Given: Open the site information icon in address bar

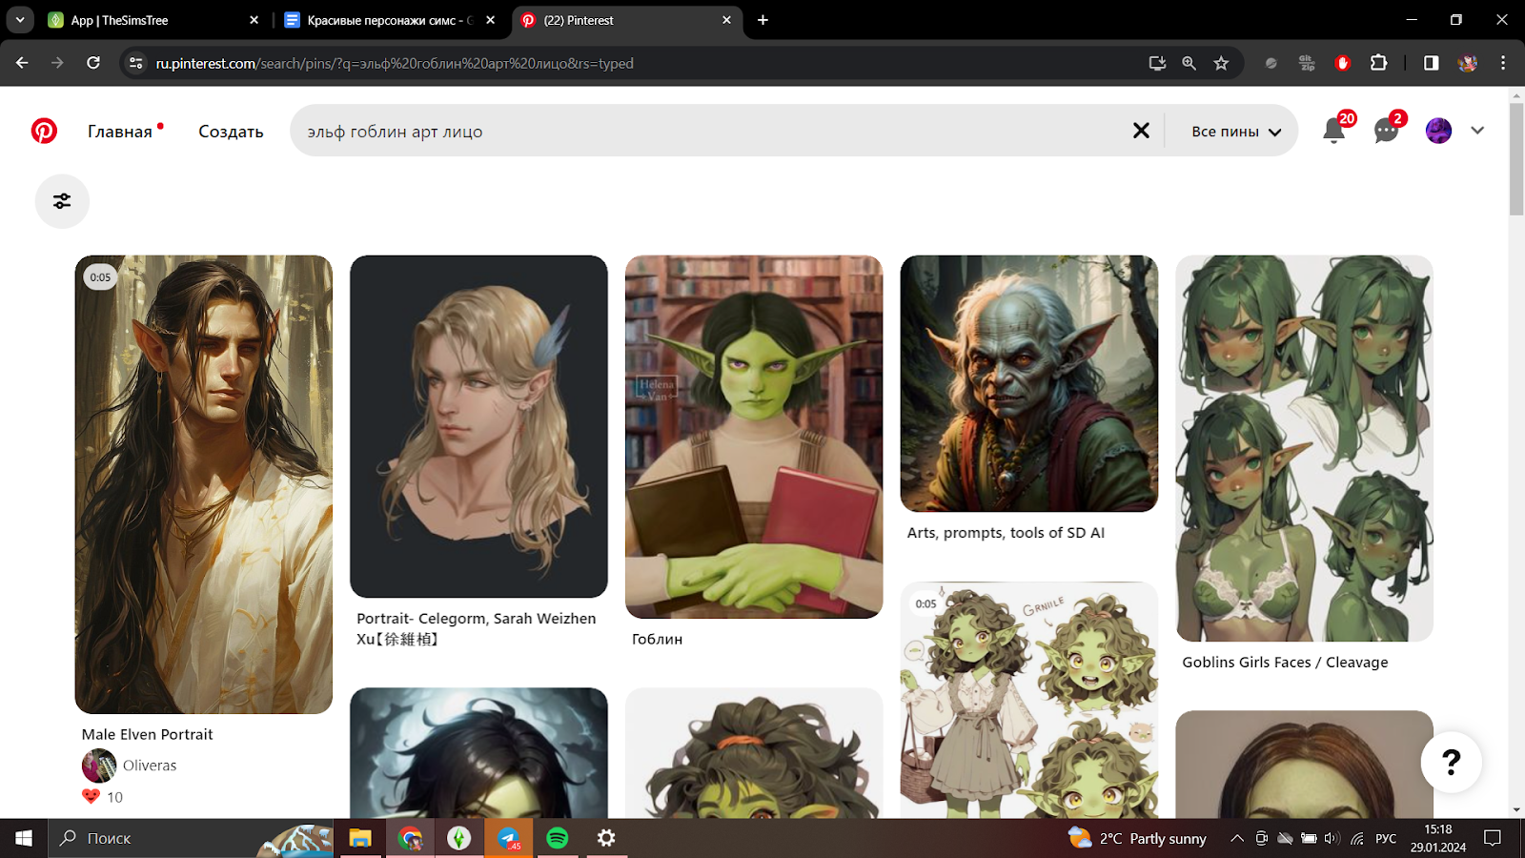Looking at the screenshot, I should click(x=136, y=63).
